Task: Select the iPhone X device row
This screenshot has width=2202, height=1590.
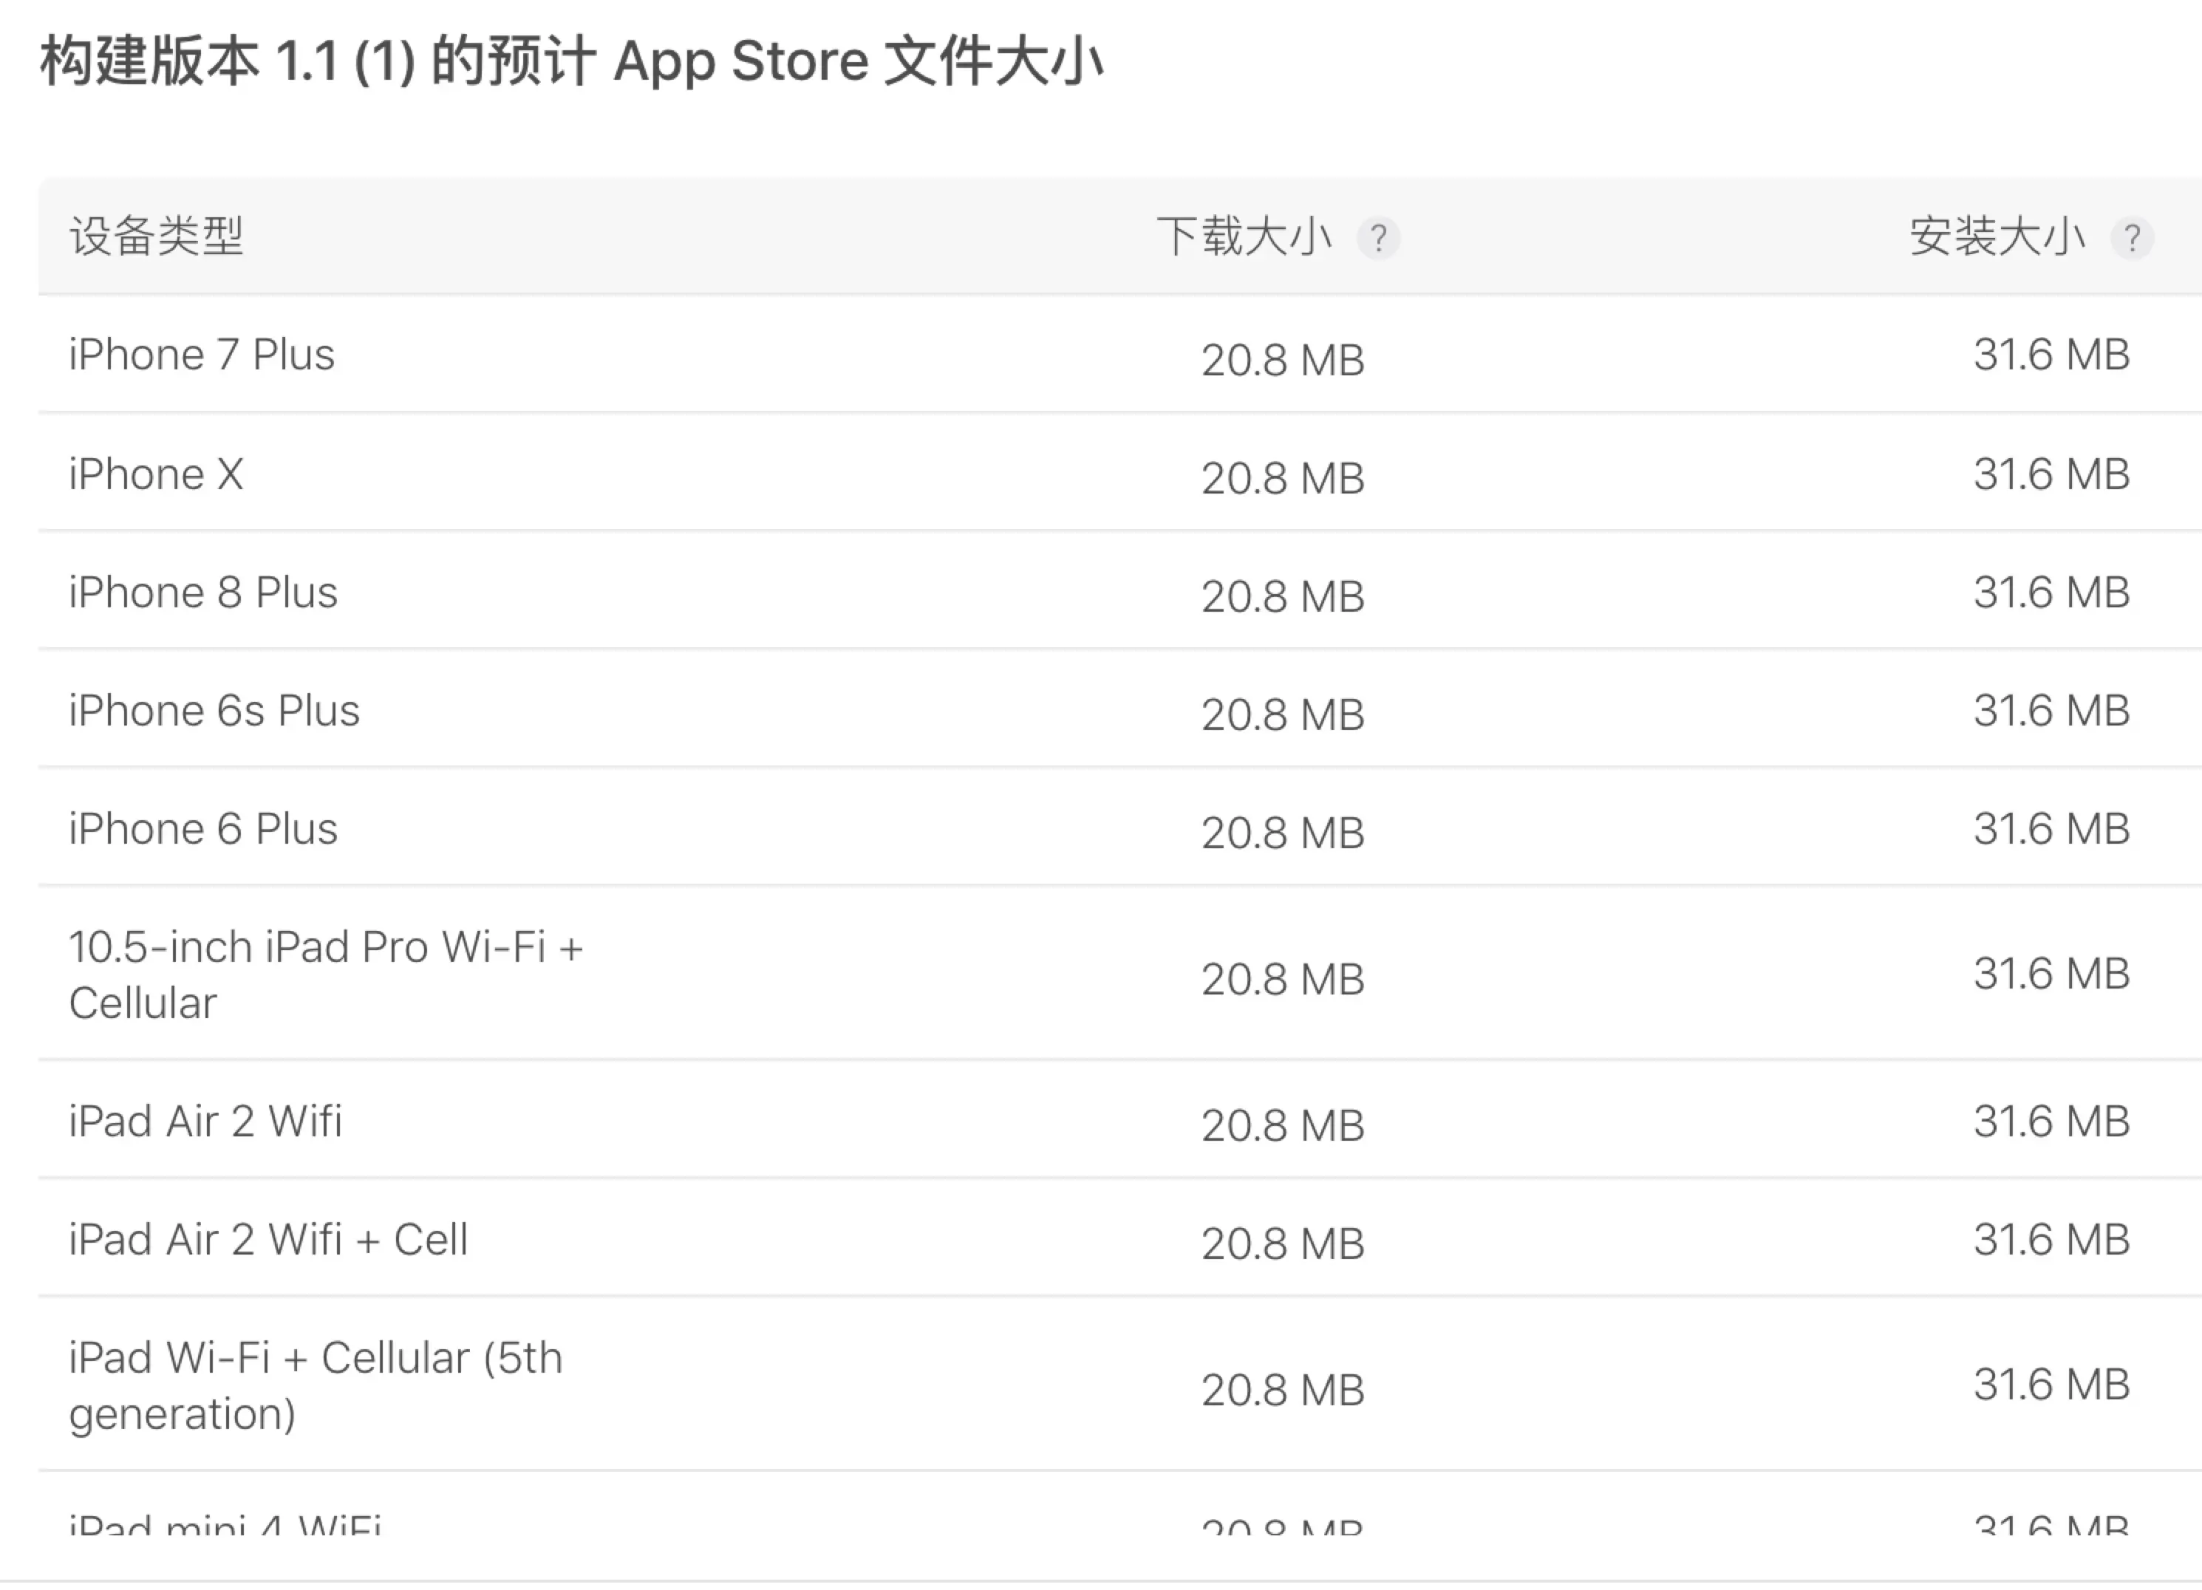Action: [x=157, y=474]
